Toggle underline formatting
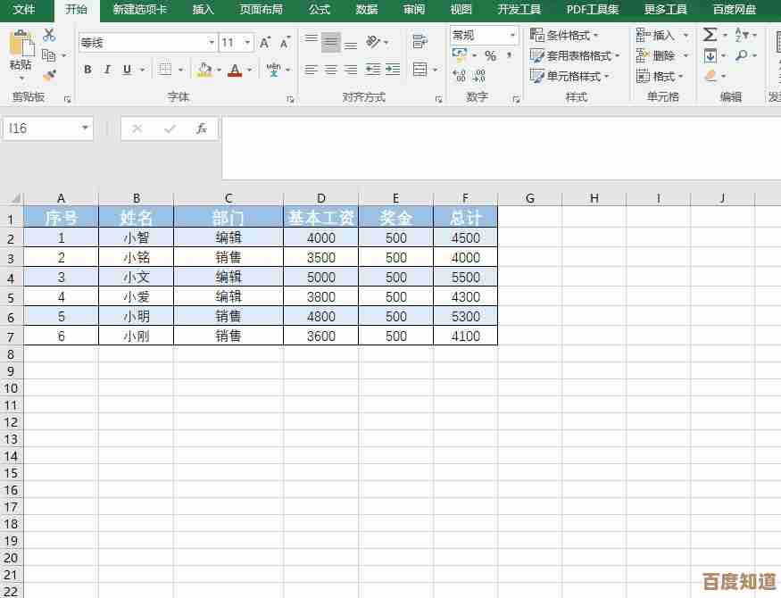The height and width of the screenshot is (598, 781). point(125,69)
